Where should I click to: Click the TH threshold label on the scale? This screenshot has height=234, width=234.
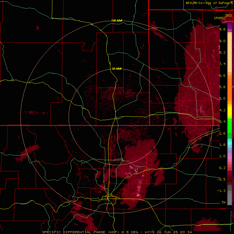[223, 203]
